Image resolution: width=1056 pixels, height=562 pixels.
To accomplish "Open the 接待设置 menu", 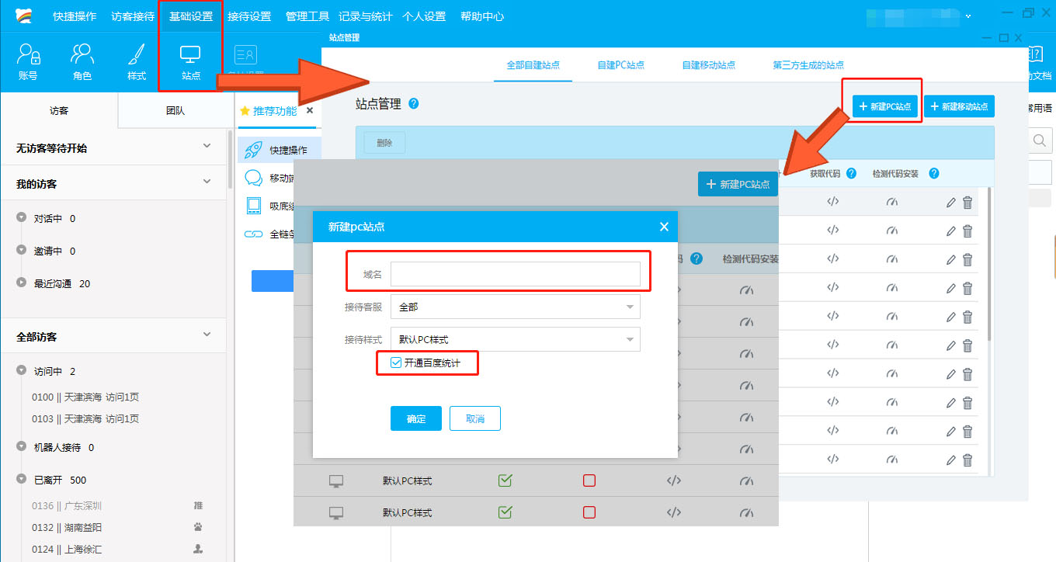I will (249, 16).
